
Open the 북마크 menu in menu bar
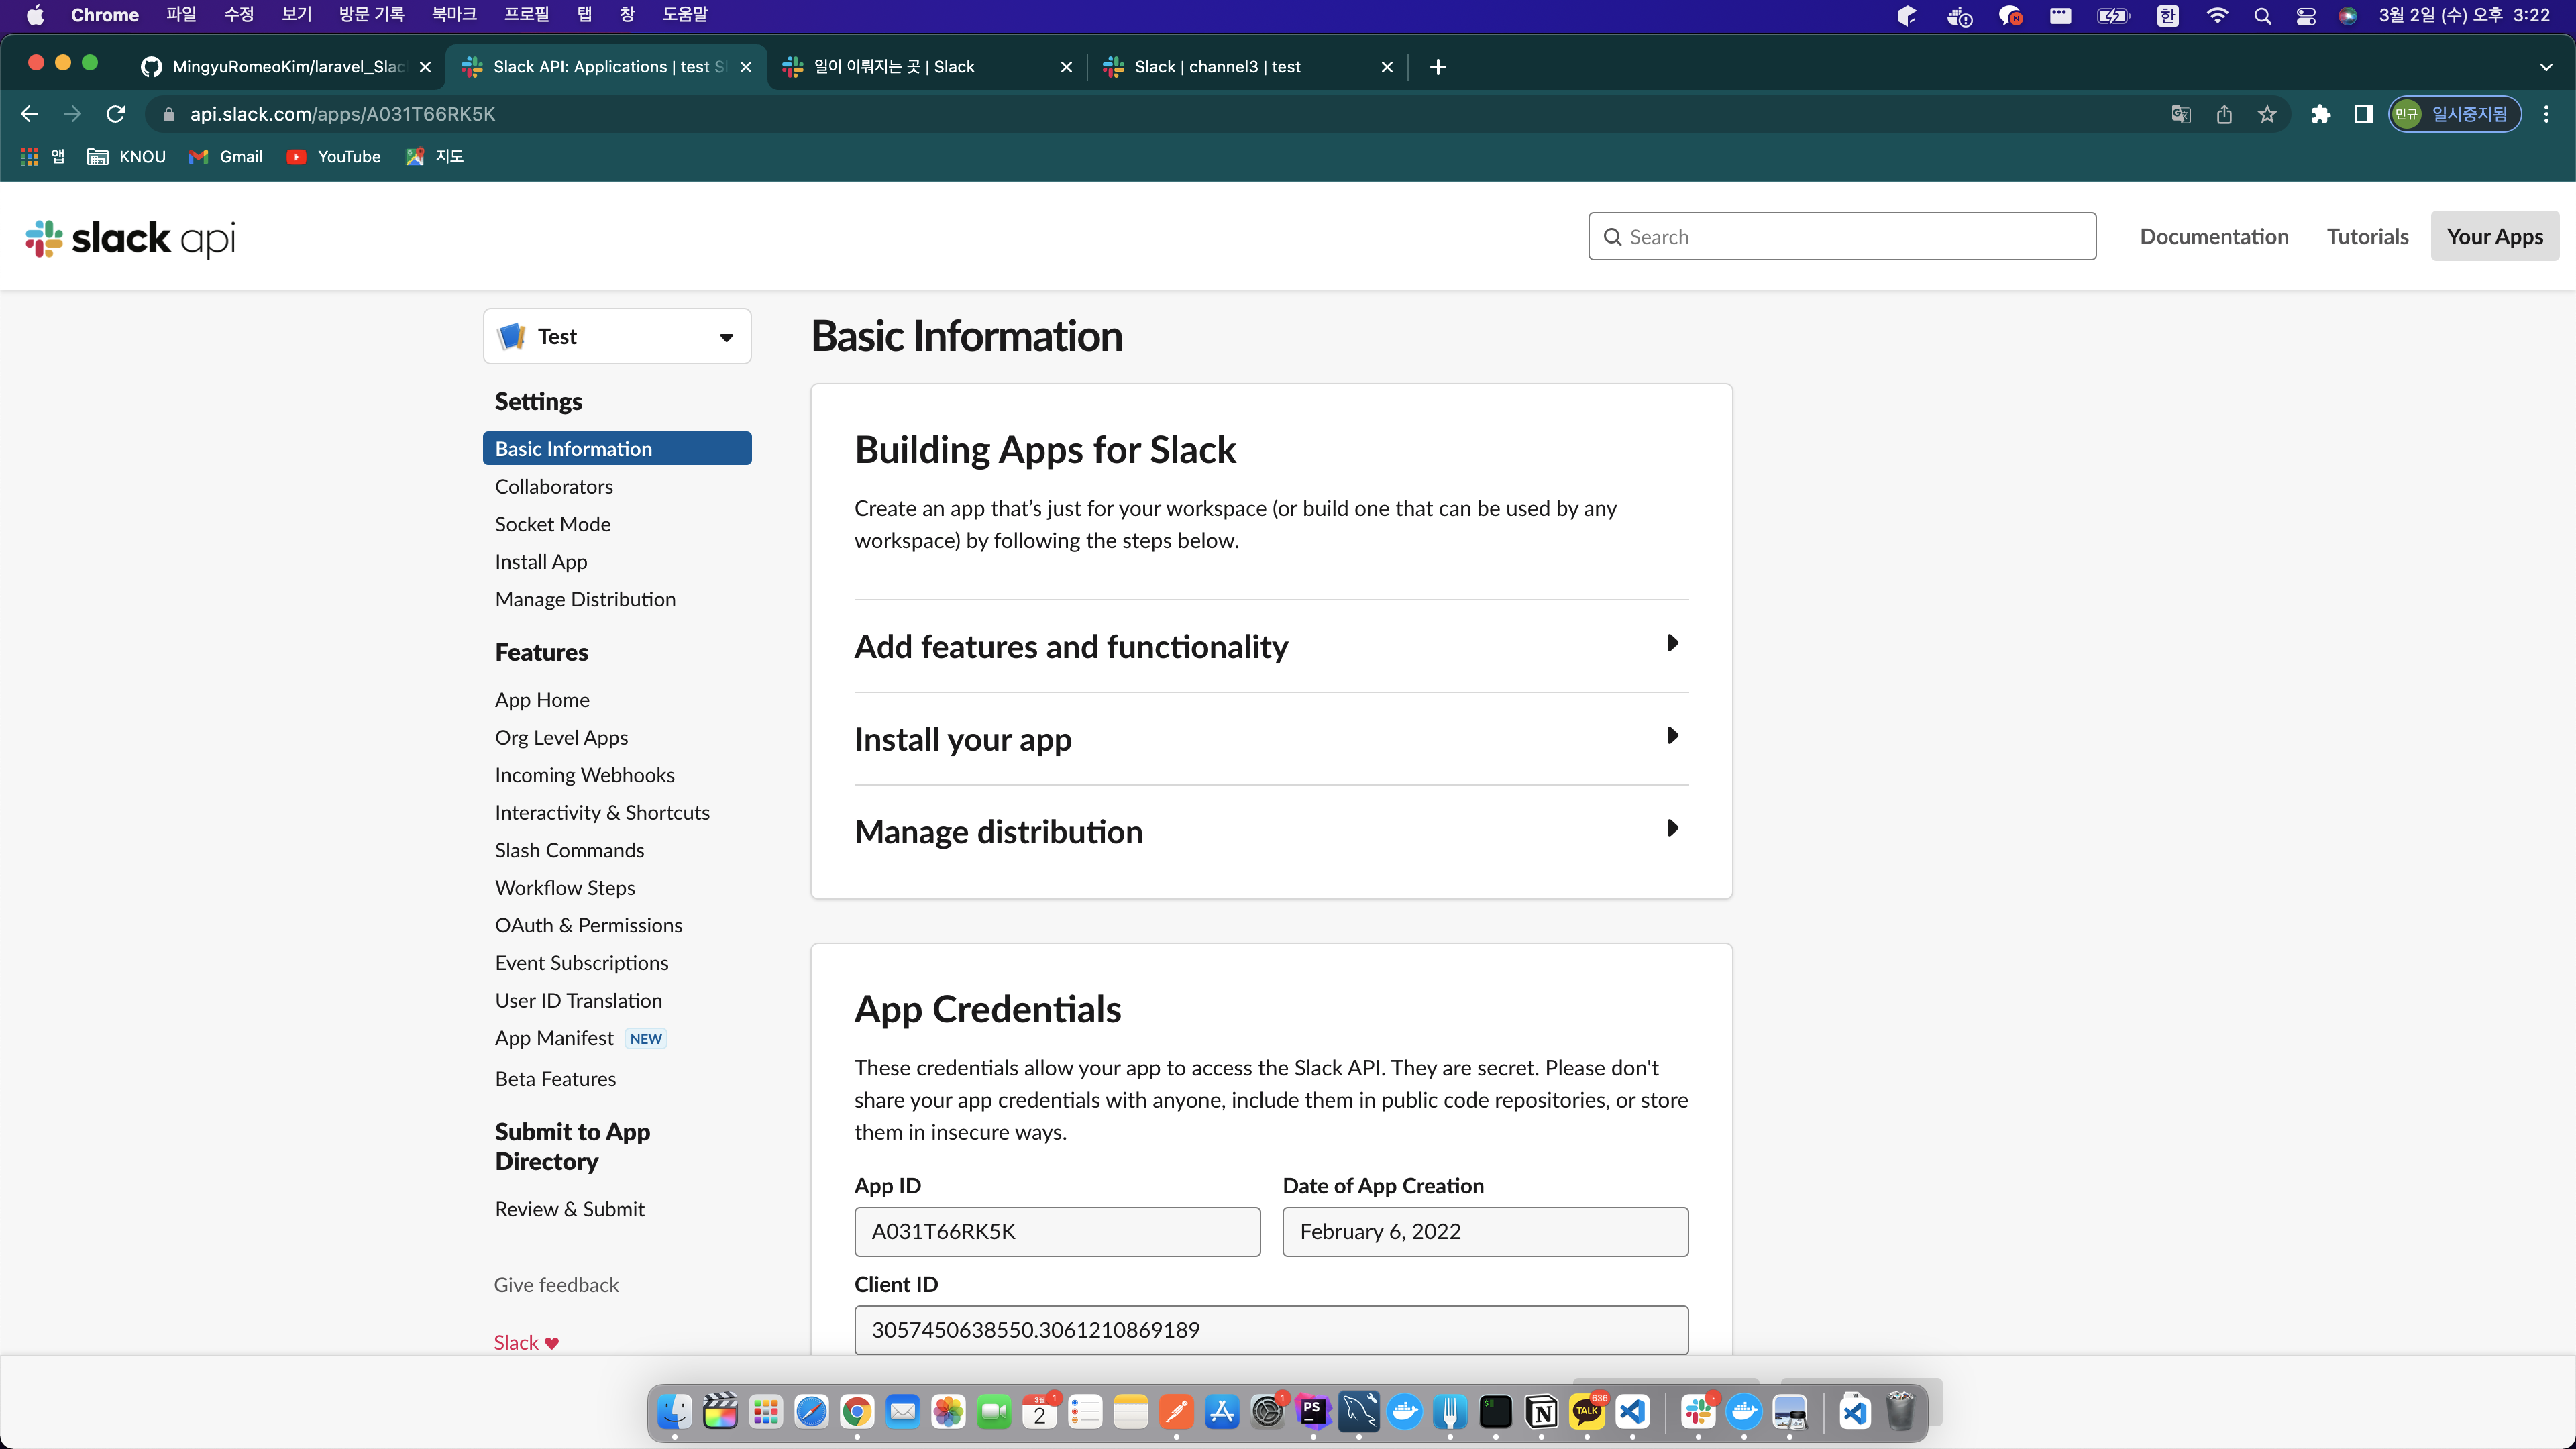pyautogui.click(x=453, y=15)
